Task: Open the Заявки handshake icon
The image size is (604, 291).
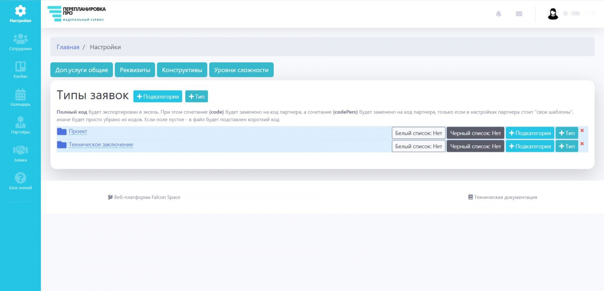Action: [20, 150]
